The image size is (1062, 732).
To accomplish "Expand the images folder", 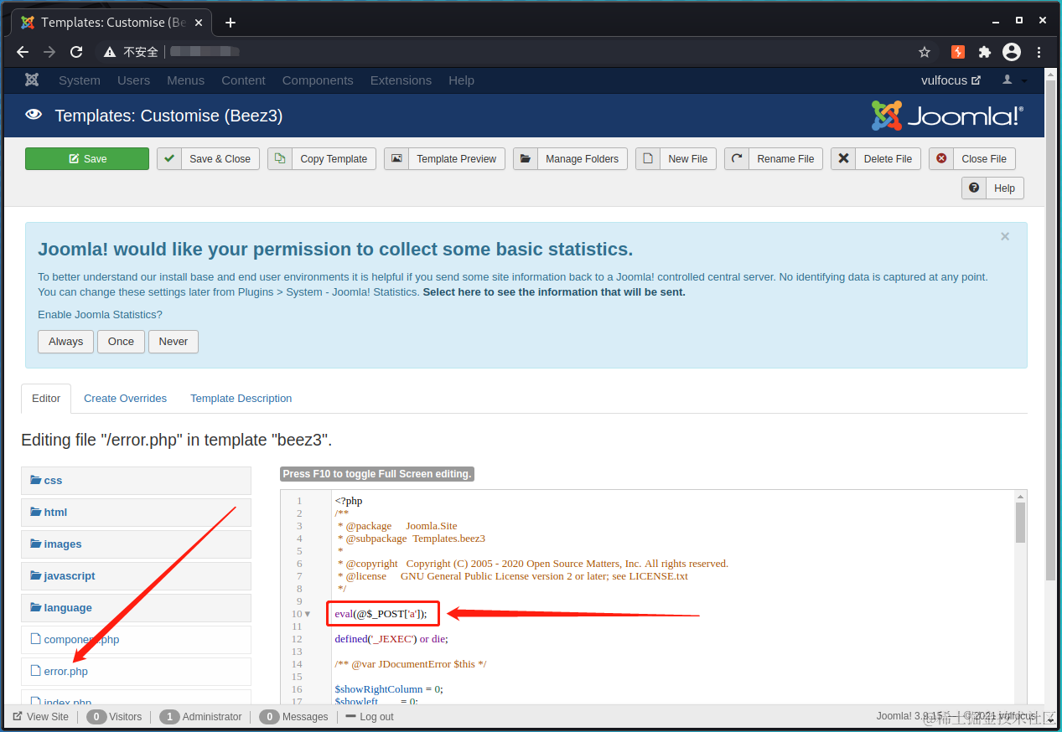I will click(136, 544).
